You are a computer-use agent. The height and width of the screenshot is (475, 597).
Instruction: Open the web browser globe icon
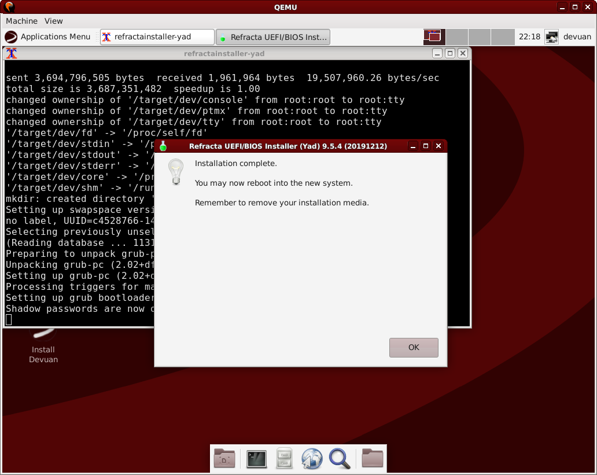312,459
